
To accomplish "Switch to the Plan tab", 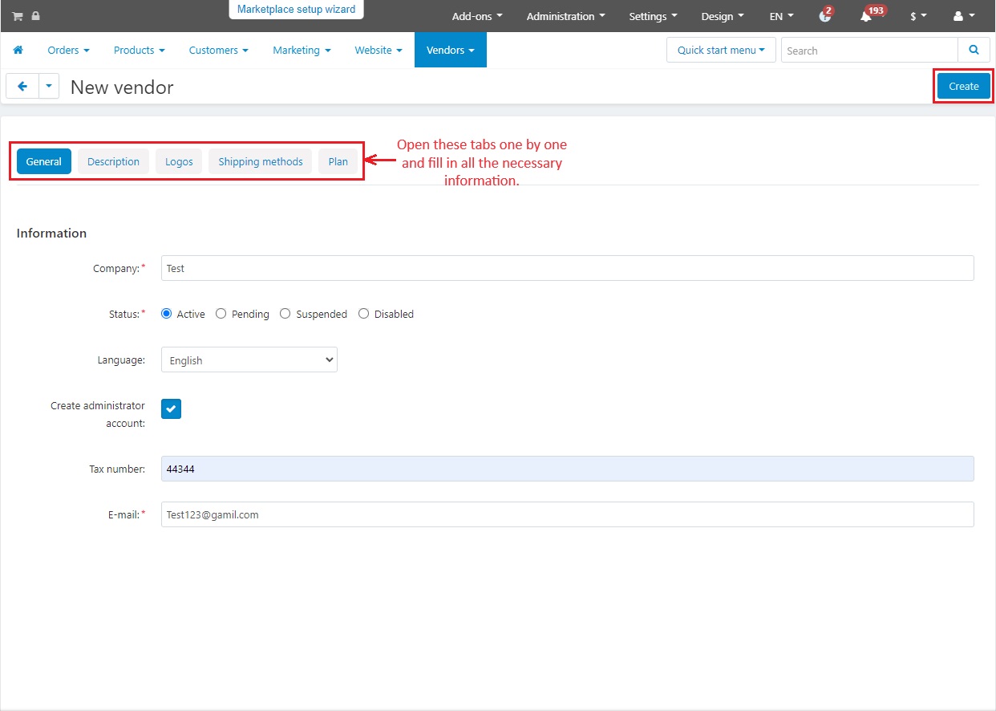I will pos(338,161).
